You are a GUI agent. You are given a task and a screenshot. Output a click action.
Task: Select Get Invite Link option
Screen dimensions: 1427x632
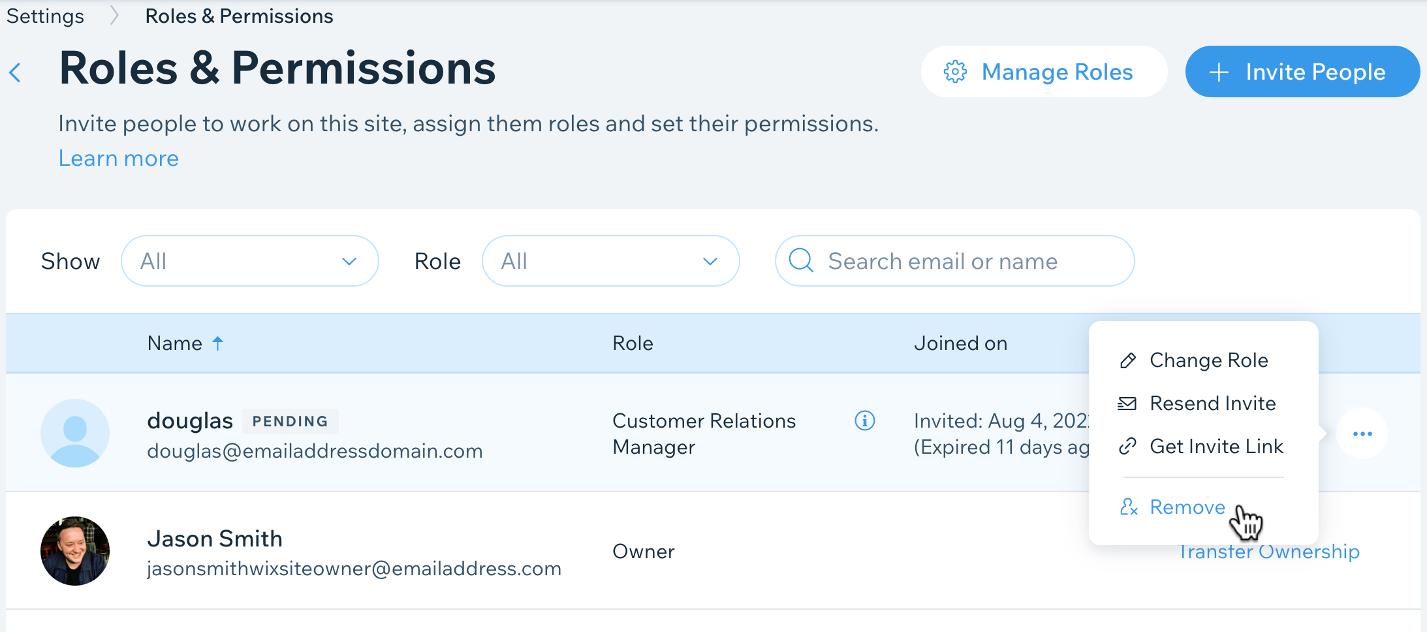pyautogui.click(x=1215, y=447)
